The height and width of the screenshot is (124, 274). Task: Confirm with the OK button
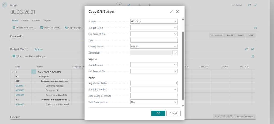158,113
